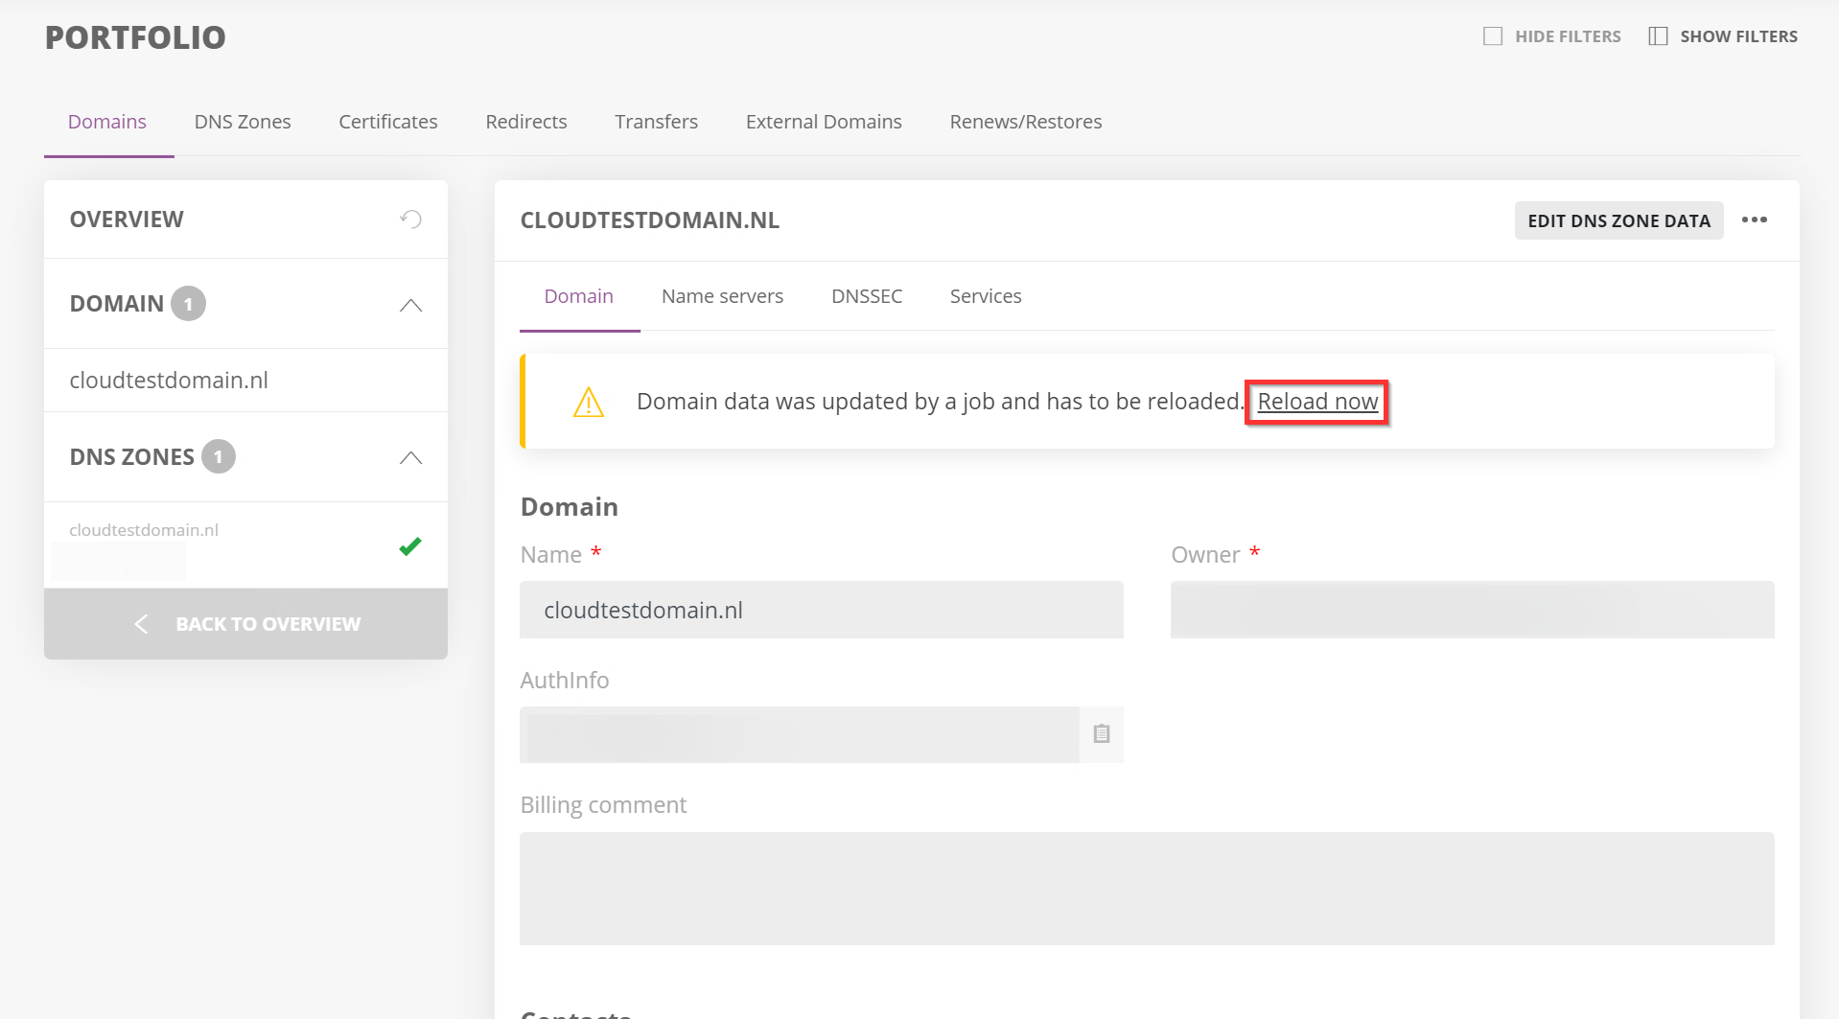Open the Transfers tab
Viewport: 1839px width, 1019px height.
point(657,122)
